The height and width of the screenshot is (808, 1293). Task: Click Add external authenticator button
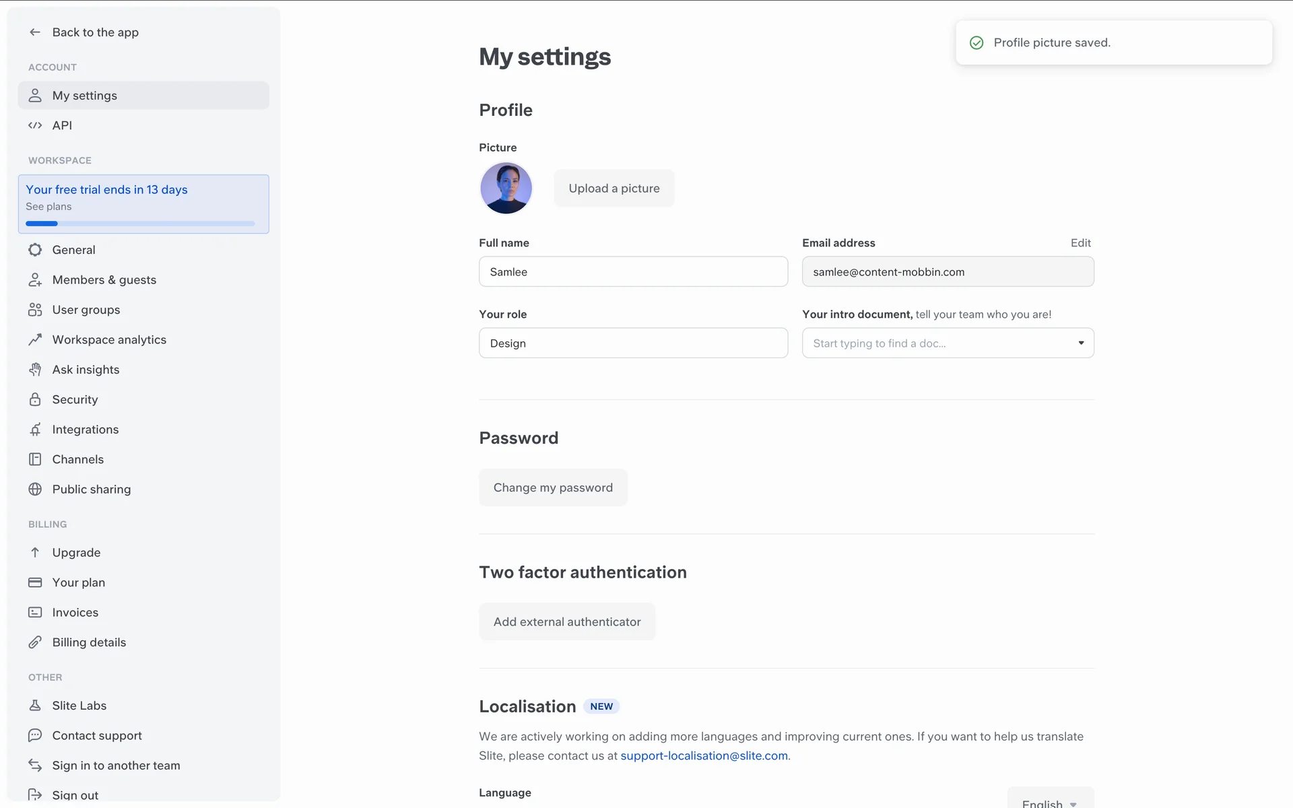566,621
